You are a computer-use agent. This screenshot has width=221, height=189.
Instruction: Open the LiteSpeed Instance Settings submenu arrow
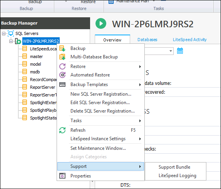click(140, 139)
